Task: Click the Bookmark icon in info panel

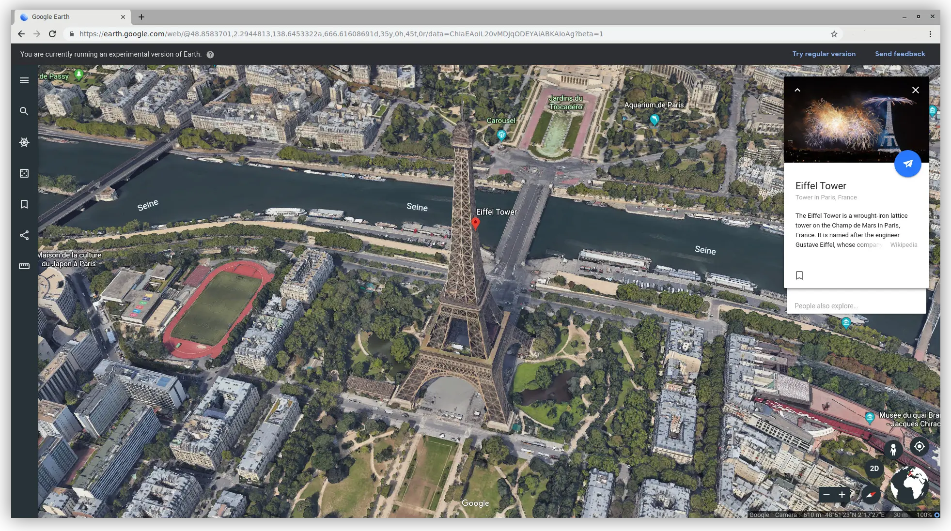Action: click(x=799, y=274)
